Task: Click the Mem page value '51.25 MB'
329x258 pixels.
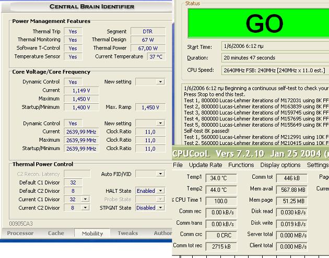Action: click(291, 201)
